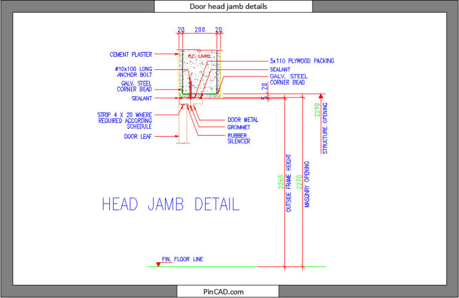Click the red structure opening arrowhead
Viewport: 459px width, 298px height.
click(x=321, y=96)
